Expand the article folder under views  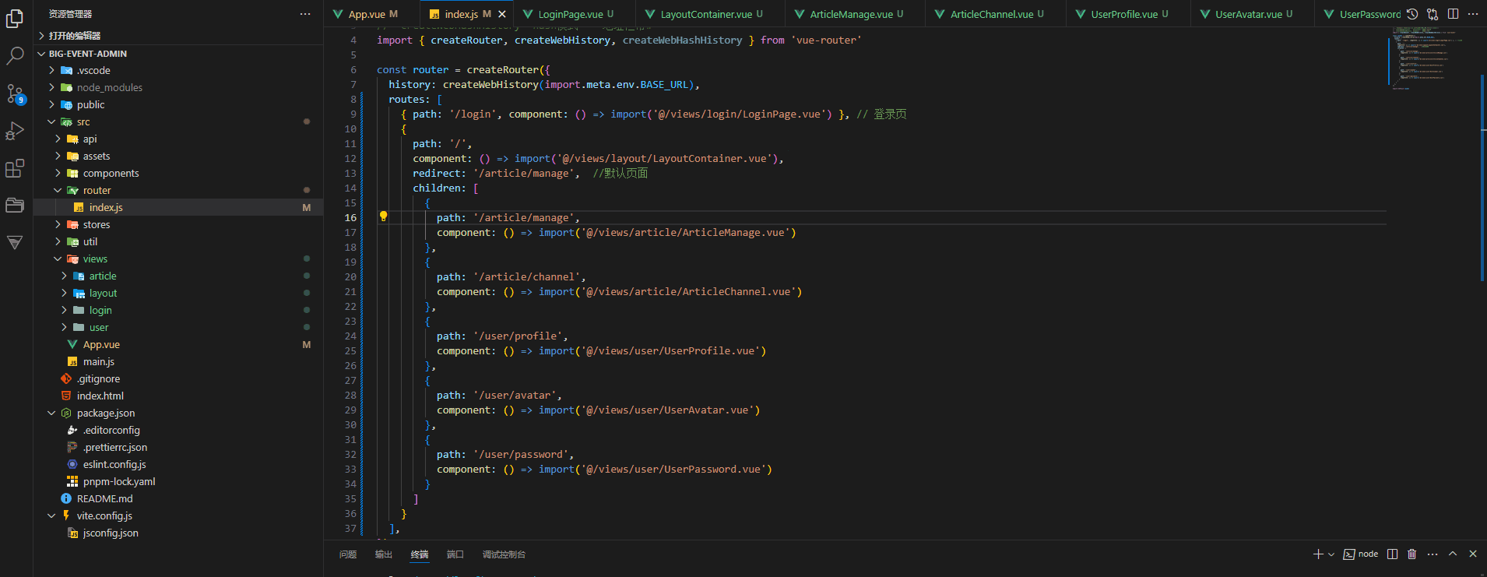tap(178, 276)
